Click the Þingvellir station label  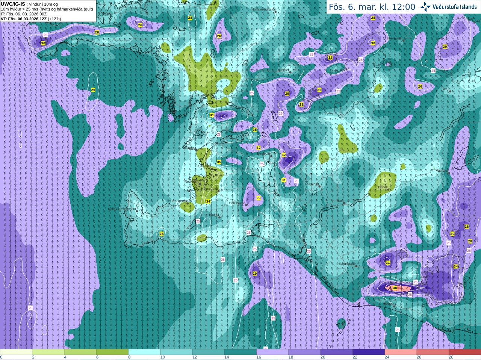tap(264, 153)
